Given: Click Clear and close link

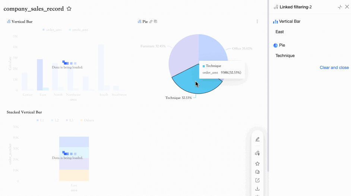Looking at the screenshot, I should coord(334,67).
